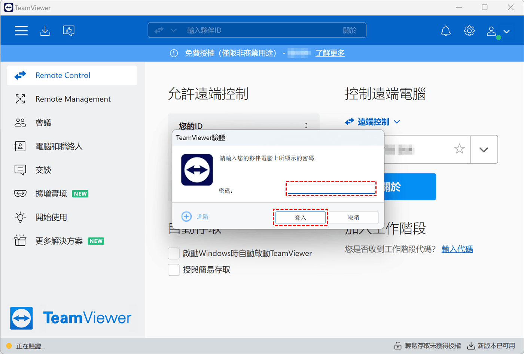Maximize the TeamViewer window
The width and height of the screenshot is (524, 354).
point(485,7)
